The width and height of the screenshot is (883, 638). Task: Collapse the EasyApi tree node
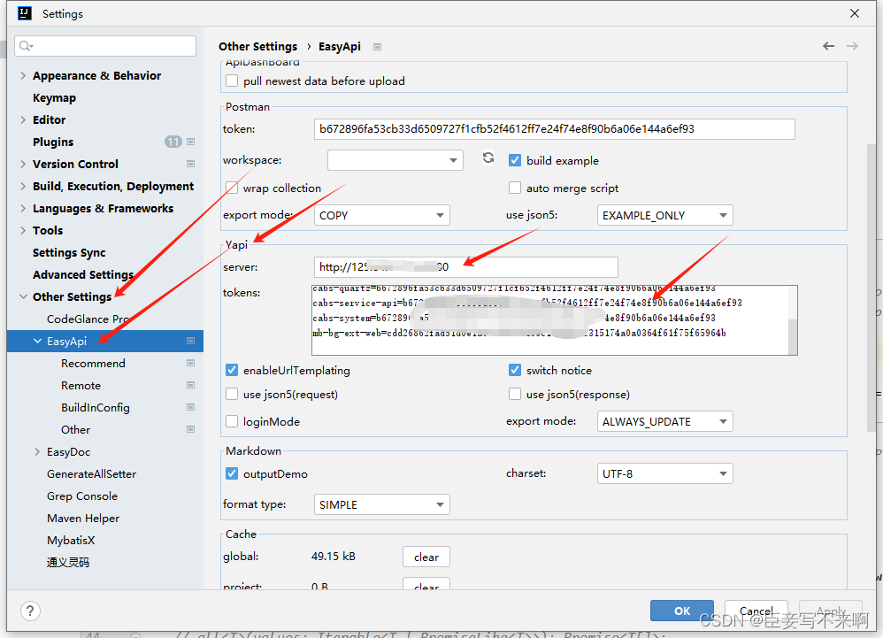[x=37, y=341]
